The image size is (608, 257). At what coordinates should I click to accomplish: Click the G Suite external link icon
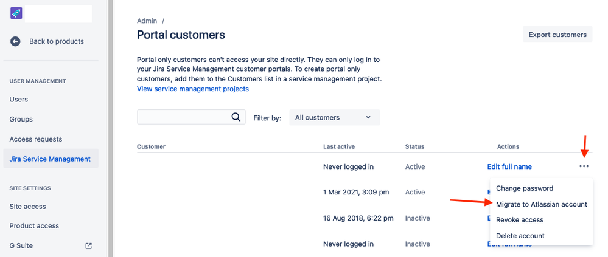[88, 245]
